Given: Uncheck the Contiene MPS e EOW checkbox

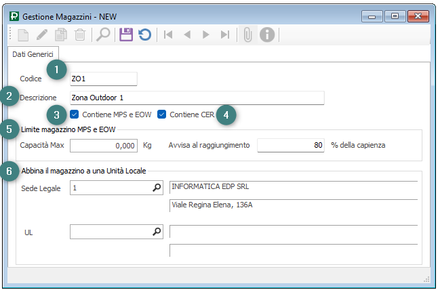Looking at the screenshot, I should coord(75,115).
